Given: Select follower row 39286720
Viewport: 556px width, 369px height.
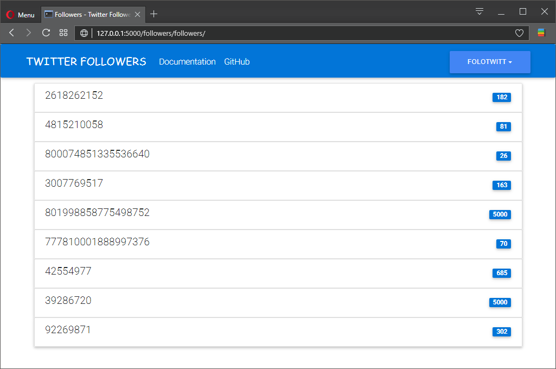Looking at the screenshot, I should coord(278,303).
